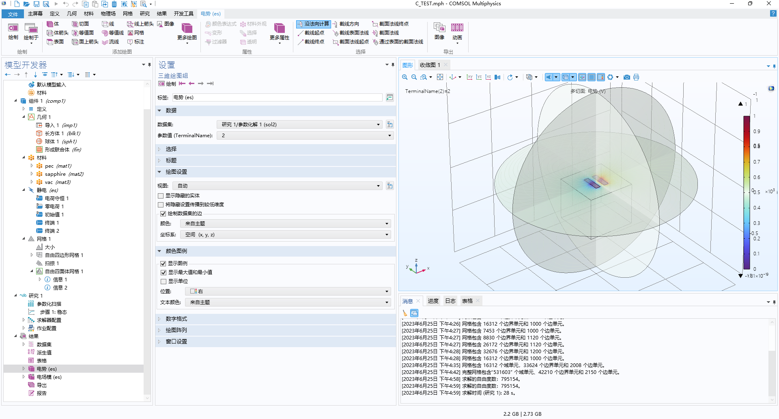The height and width of the screenshot is (419, 779).
Task: Expand the 数字格式 section
Action: 176,319
